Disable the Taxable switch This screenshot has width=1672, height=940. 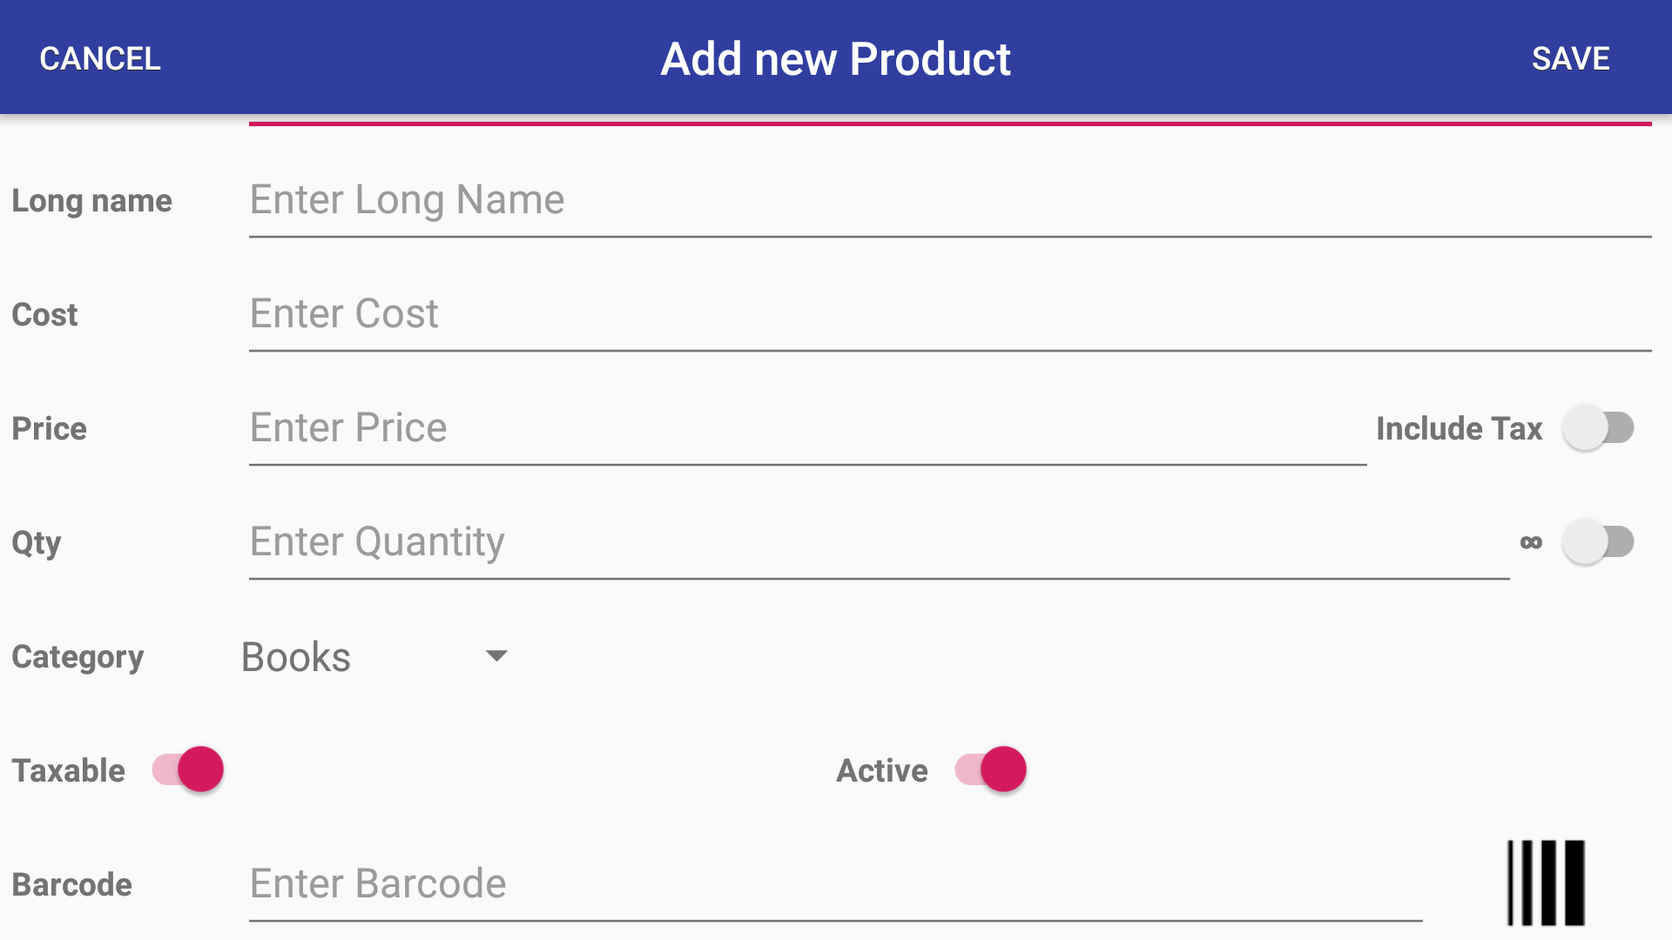click(188, 769)
